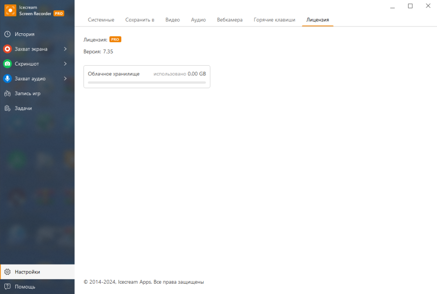Open История in the sidebar
The width and height of the screenshot is (437, 294).
[37, 34]
